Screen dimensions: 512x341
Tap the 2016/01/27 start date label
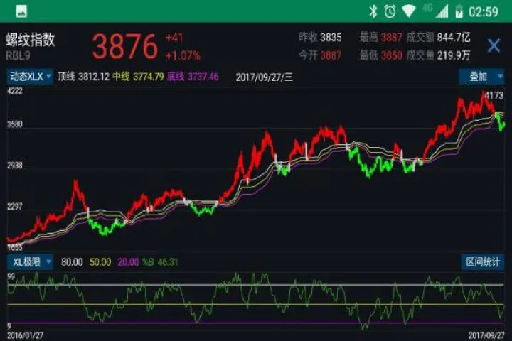pos(25,335)
